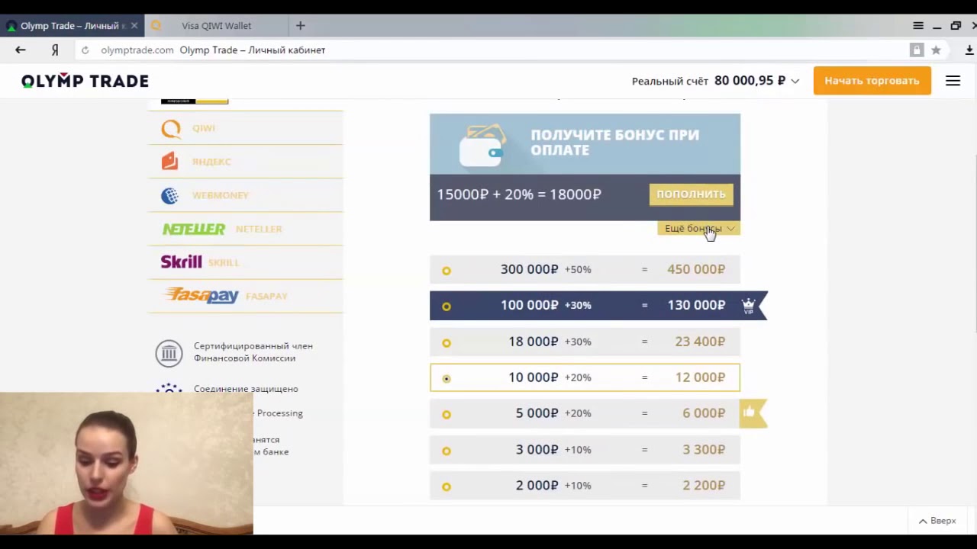
Task: Select FasaPay payment method
Action: (x=246, y=296)
